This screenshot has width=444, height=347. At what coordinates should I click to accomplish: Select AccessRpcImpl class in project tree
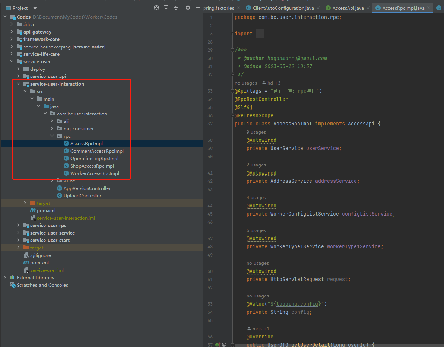[86, 143]
